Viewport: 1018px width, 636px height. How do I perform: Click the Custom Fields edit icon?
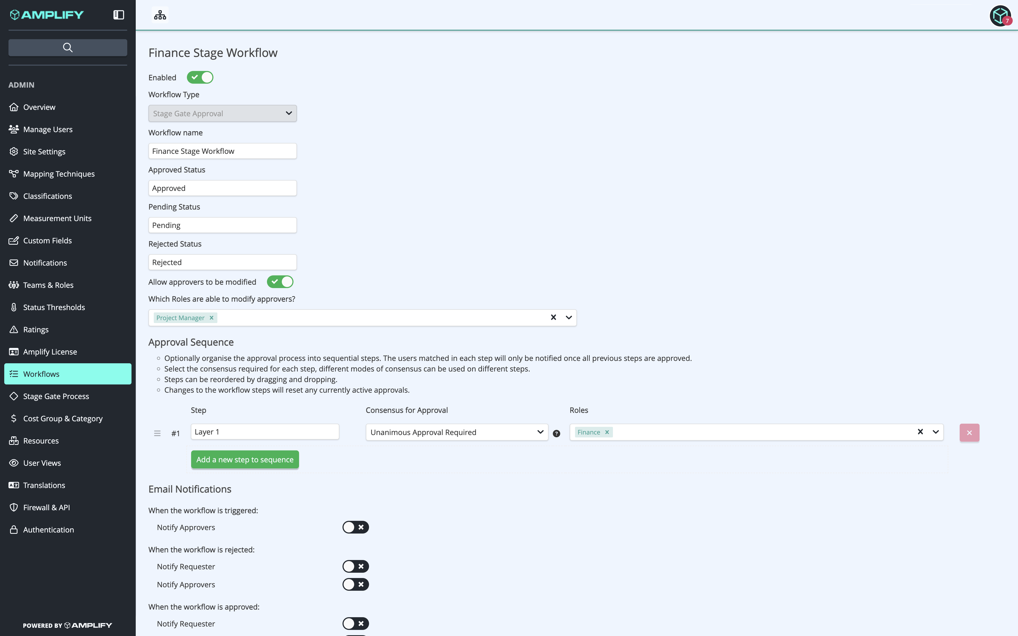(14, 241)
